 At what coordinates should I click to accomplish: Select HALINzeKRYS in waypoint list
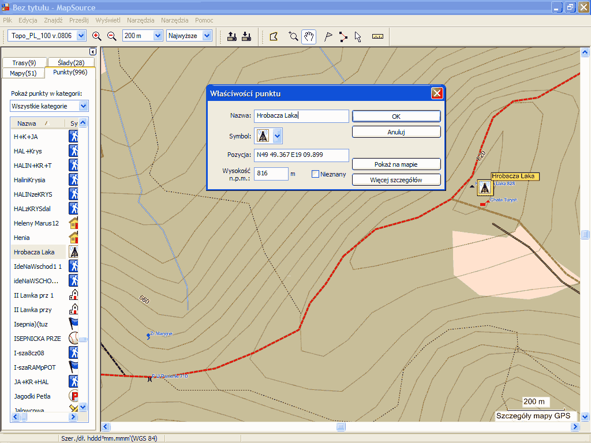point(33,194)
